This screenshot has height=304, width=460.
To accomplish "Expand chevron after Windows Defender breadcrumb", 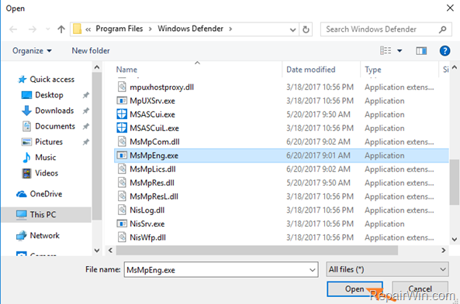I will coord(230,29).
